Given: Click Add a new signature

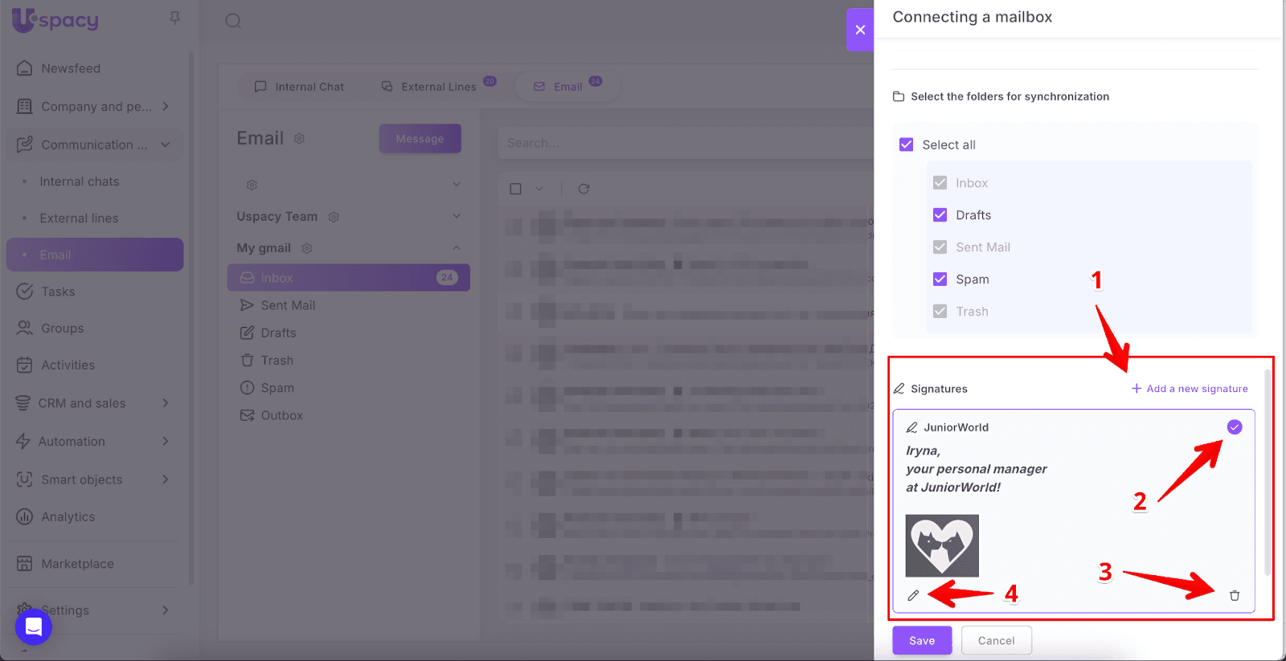Looking at the screenshot, I should pyautogui.click(x=1190, y=389).
